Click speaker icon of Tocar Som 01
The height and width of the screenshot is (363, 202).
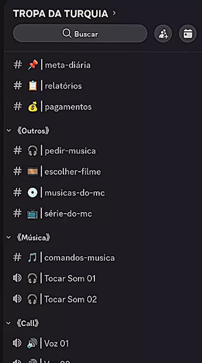pos(17,278)
